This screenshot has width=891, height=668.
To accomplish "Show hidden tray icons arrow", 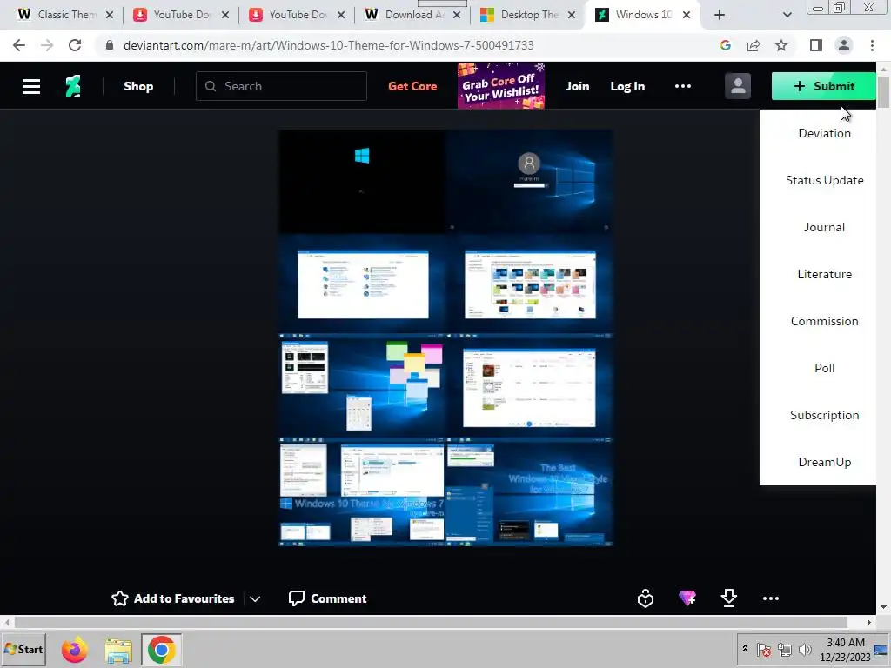I will [x=745, y=649].
